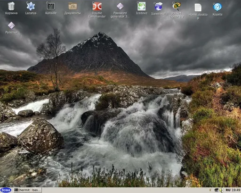Viewport: 241px width, 193px height.
Task: Click the 19:49 taskbar clock
Action: (236, 190)
